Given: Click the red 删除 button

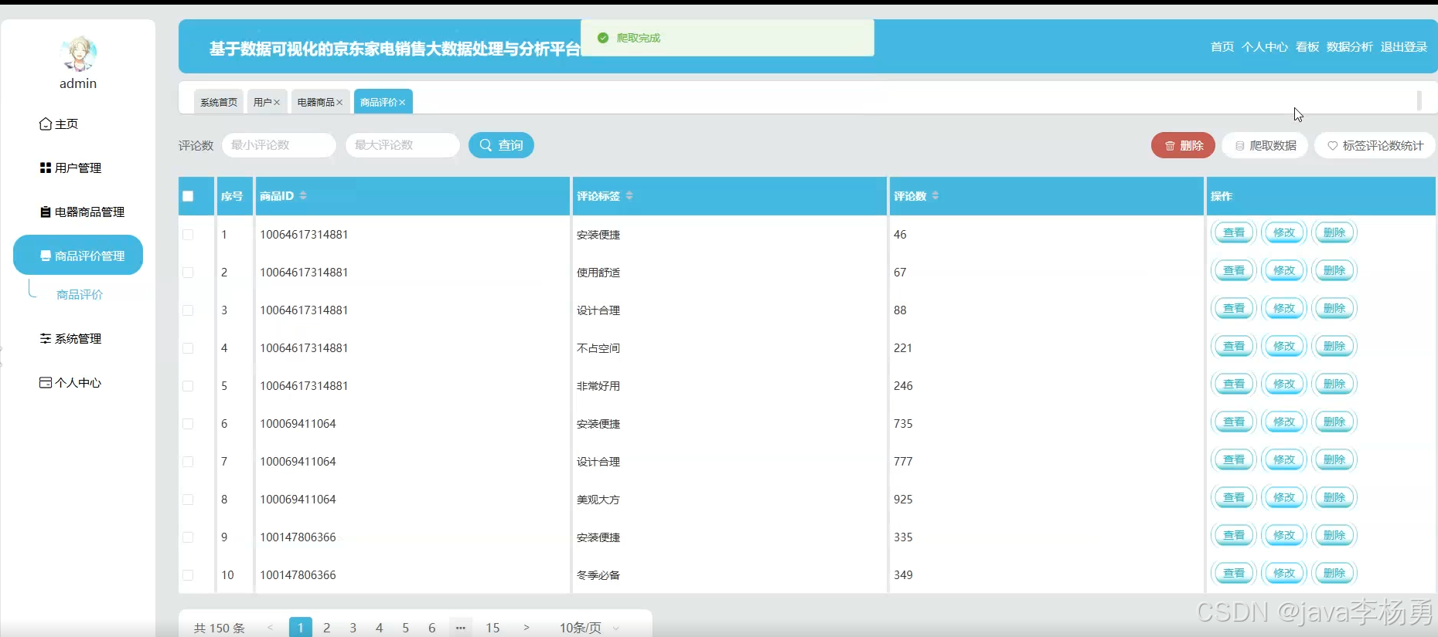Looking at the screenshot, I should (1183, 145).
